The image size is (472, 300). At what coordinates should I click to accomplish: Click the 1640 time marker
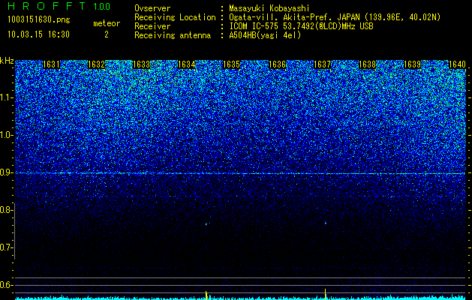pos(457,64)
